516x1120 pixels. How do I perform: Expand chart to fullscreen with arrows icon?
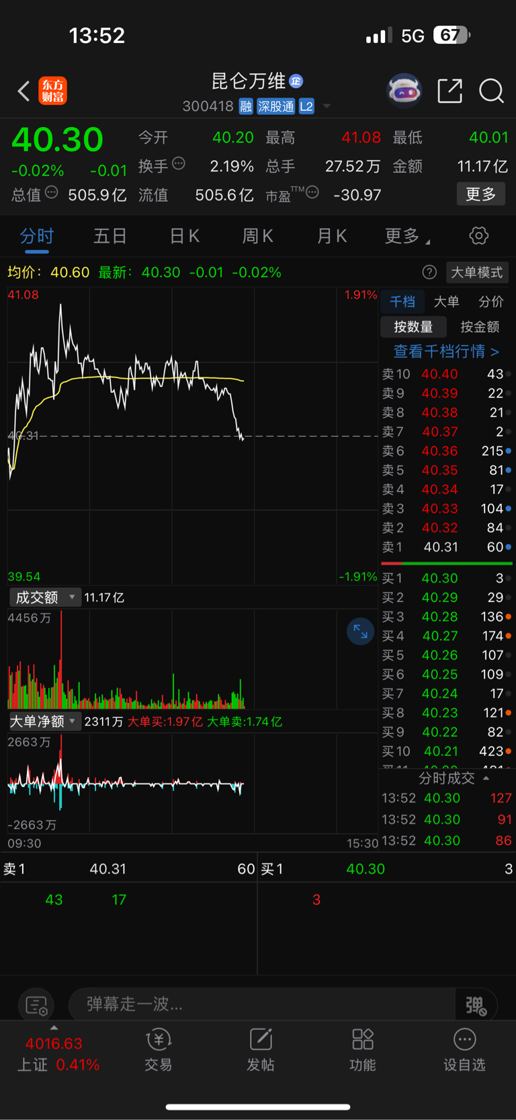click(360, 632)
